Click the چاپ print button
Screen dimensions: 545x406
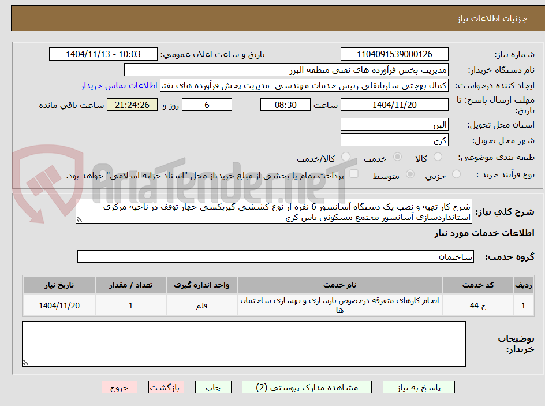tap(213, 387)
